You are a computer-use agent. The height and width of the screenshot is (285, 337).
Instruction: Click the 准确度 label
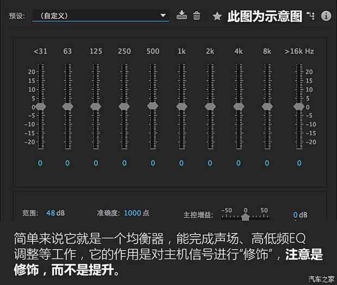coord(108,213)
